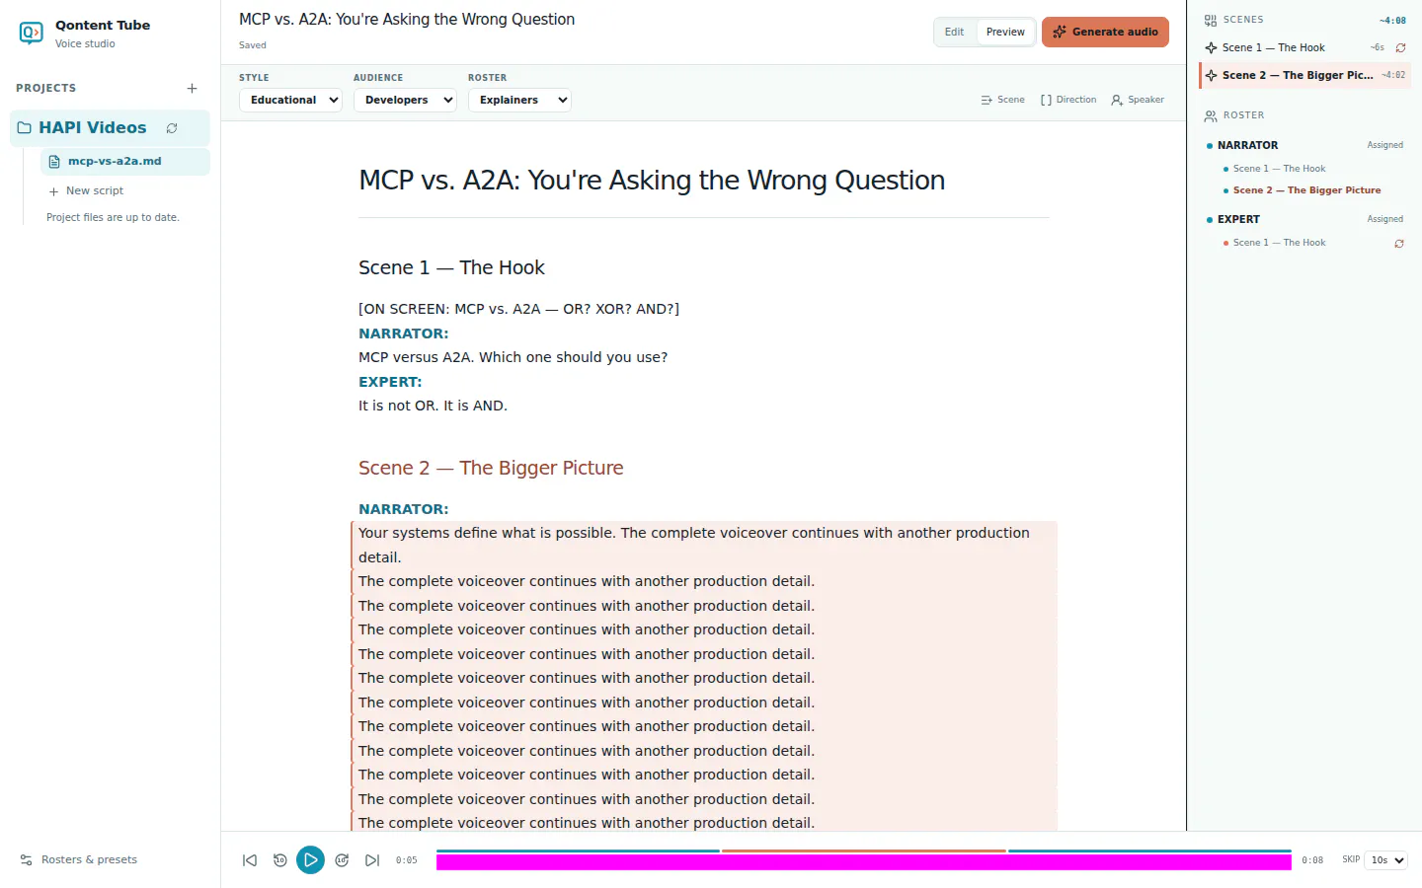Add a new project with the plus icon

192,89
